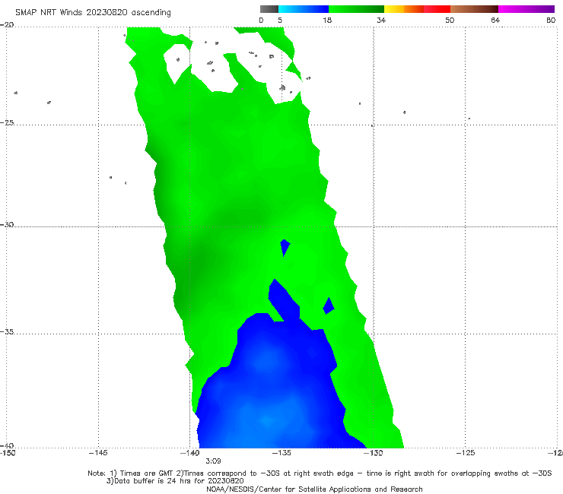Click the title 'SMAP NRT Winds 20230820 ascending'
This screenshot has height=494, width=563.
point(93,12)
